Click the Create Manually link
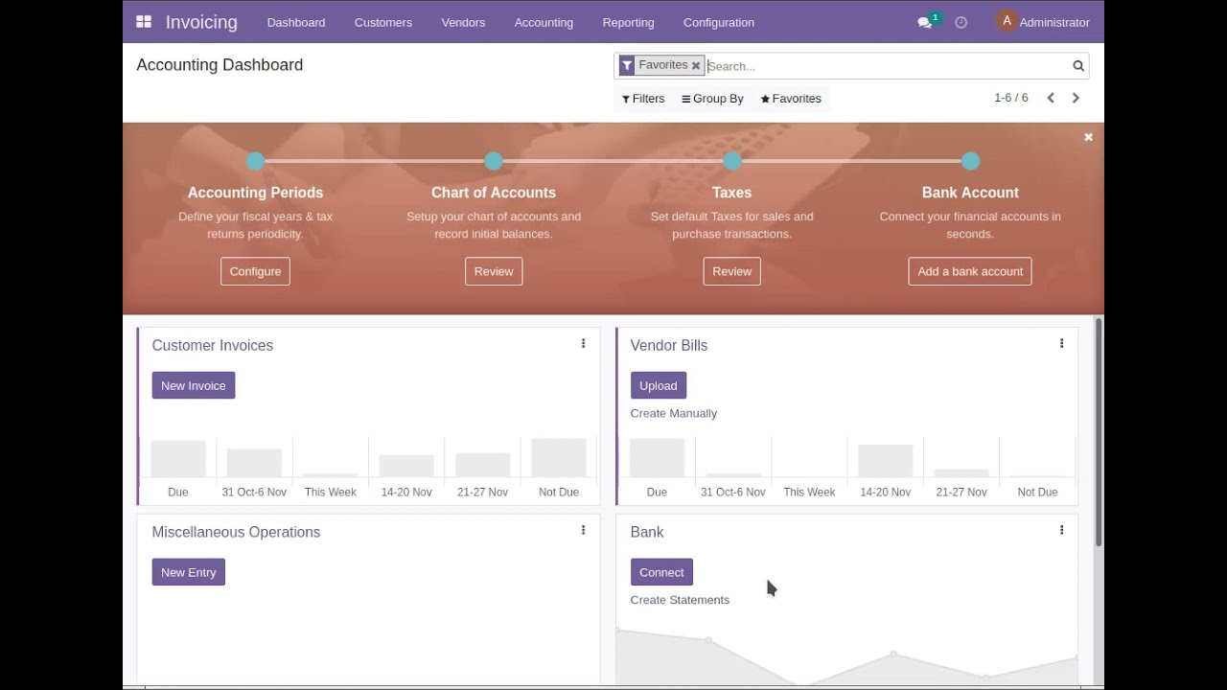Screen dimensions: 1227x690 coord(674,413)
